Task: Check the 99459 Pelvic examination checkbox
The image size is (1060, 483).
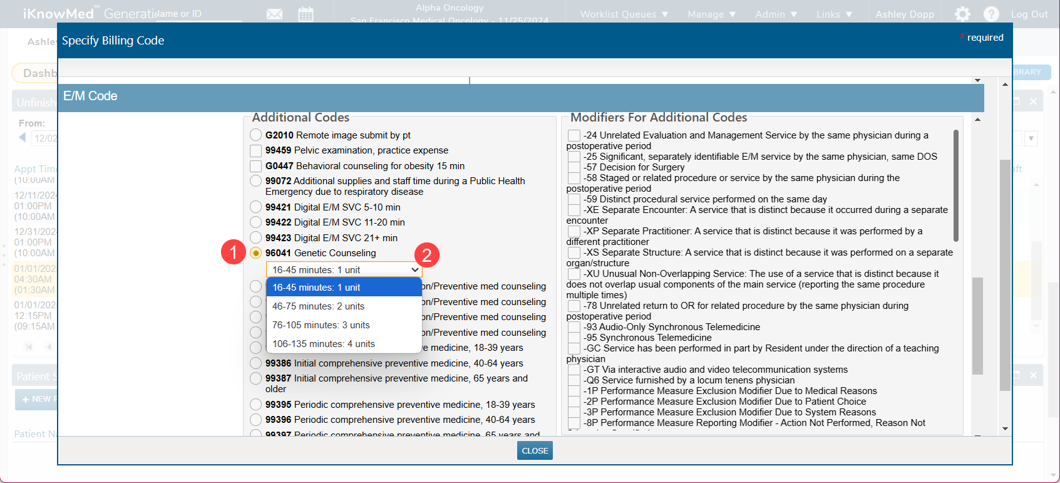Action: pos(255,151)
